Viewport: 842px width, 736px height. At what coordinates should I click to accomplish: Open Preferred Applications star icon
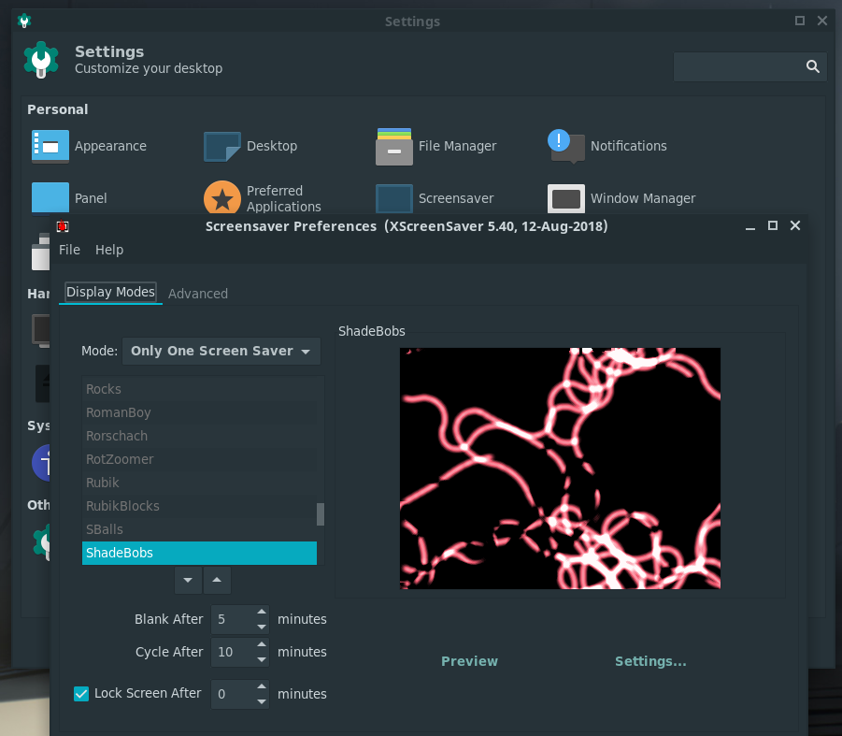tap(222, 198)
